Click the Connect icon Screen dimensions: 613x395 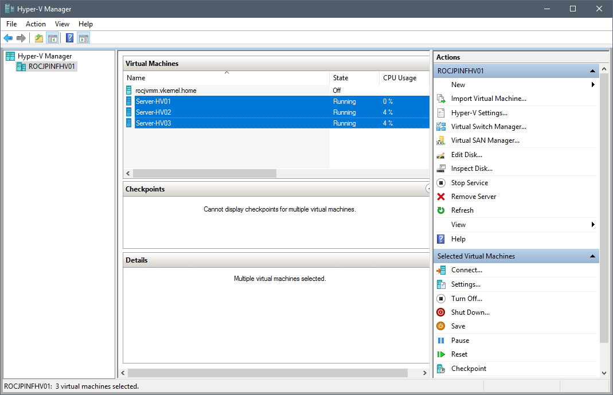pyautogui.click(x=441, y=270)
